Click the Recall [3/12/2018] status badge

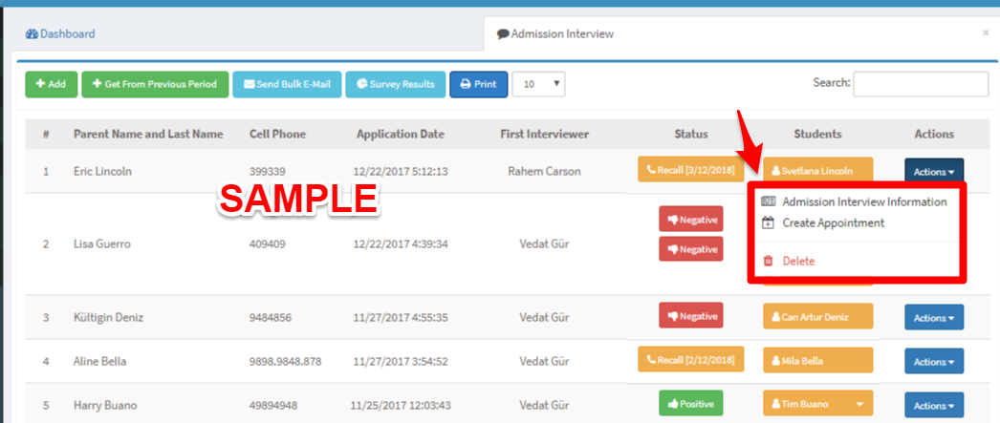[x=690, y=169]
